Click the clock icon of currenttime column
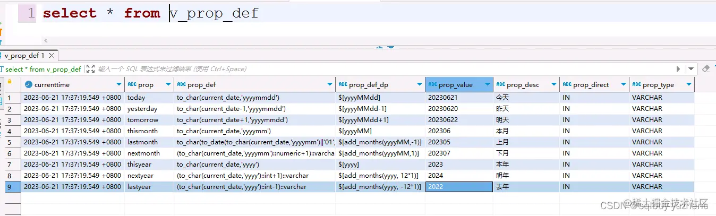 click(x=28, y=84)
